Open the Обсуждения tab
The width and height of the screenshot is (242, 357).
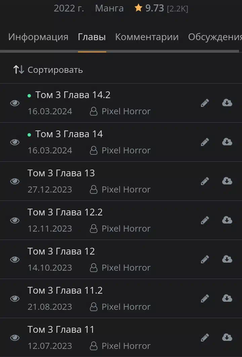point(215,37)
